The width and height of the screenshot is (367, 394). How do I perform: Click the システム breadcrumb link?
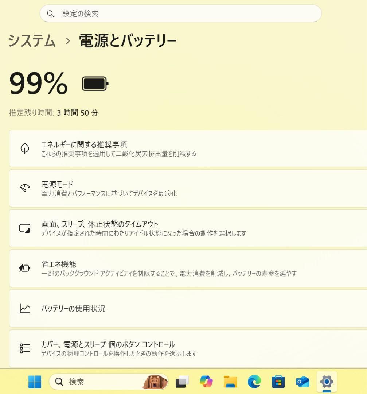pyautogui.click(x=32, y=40)
